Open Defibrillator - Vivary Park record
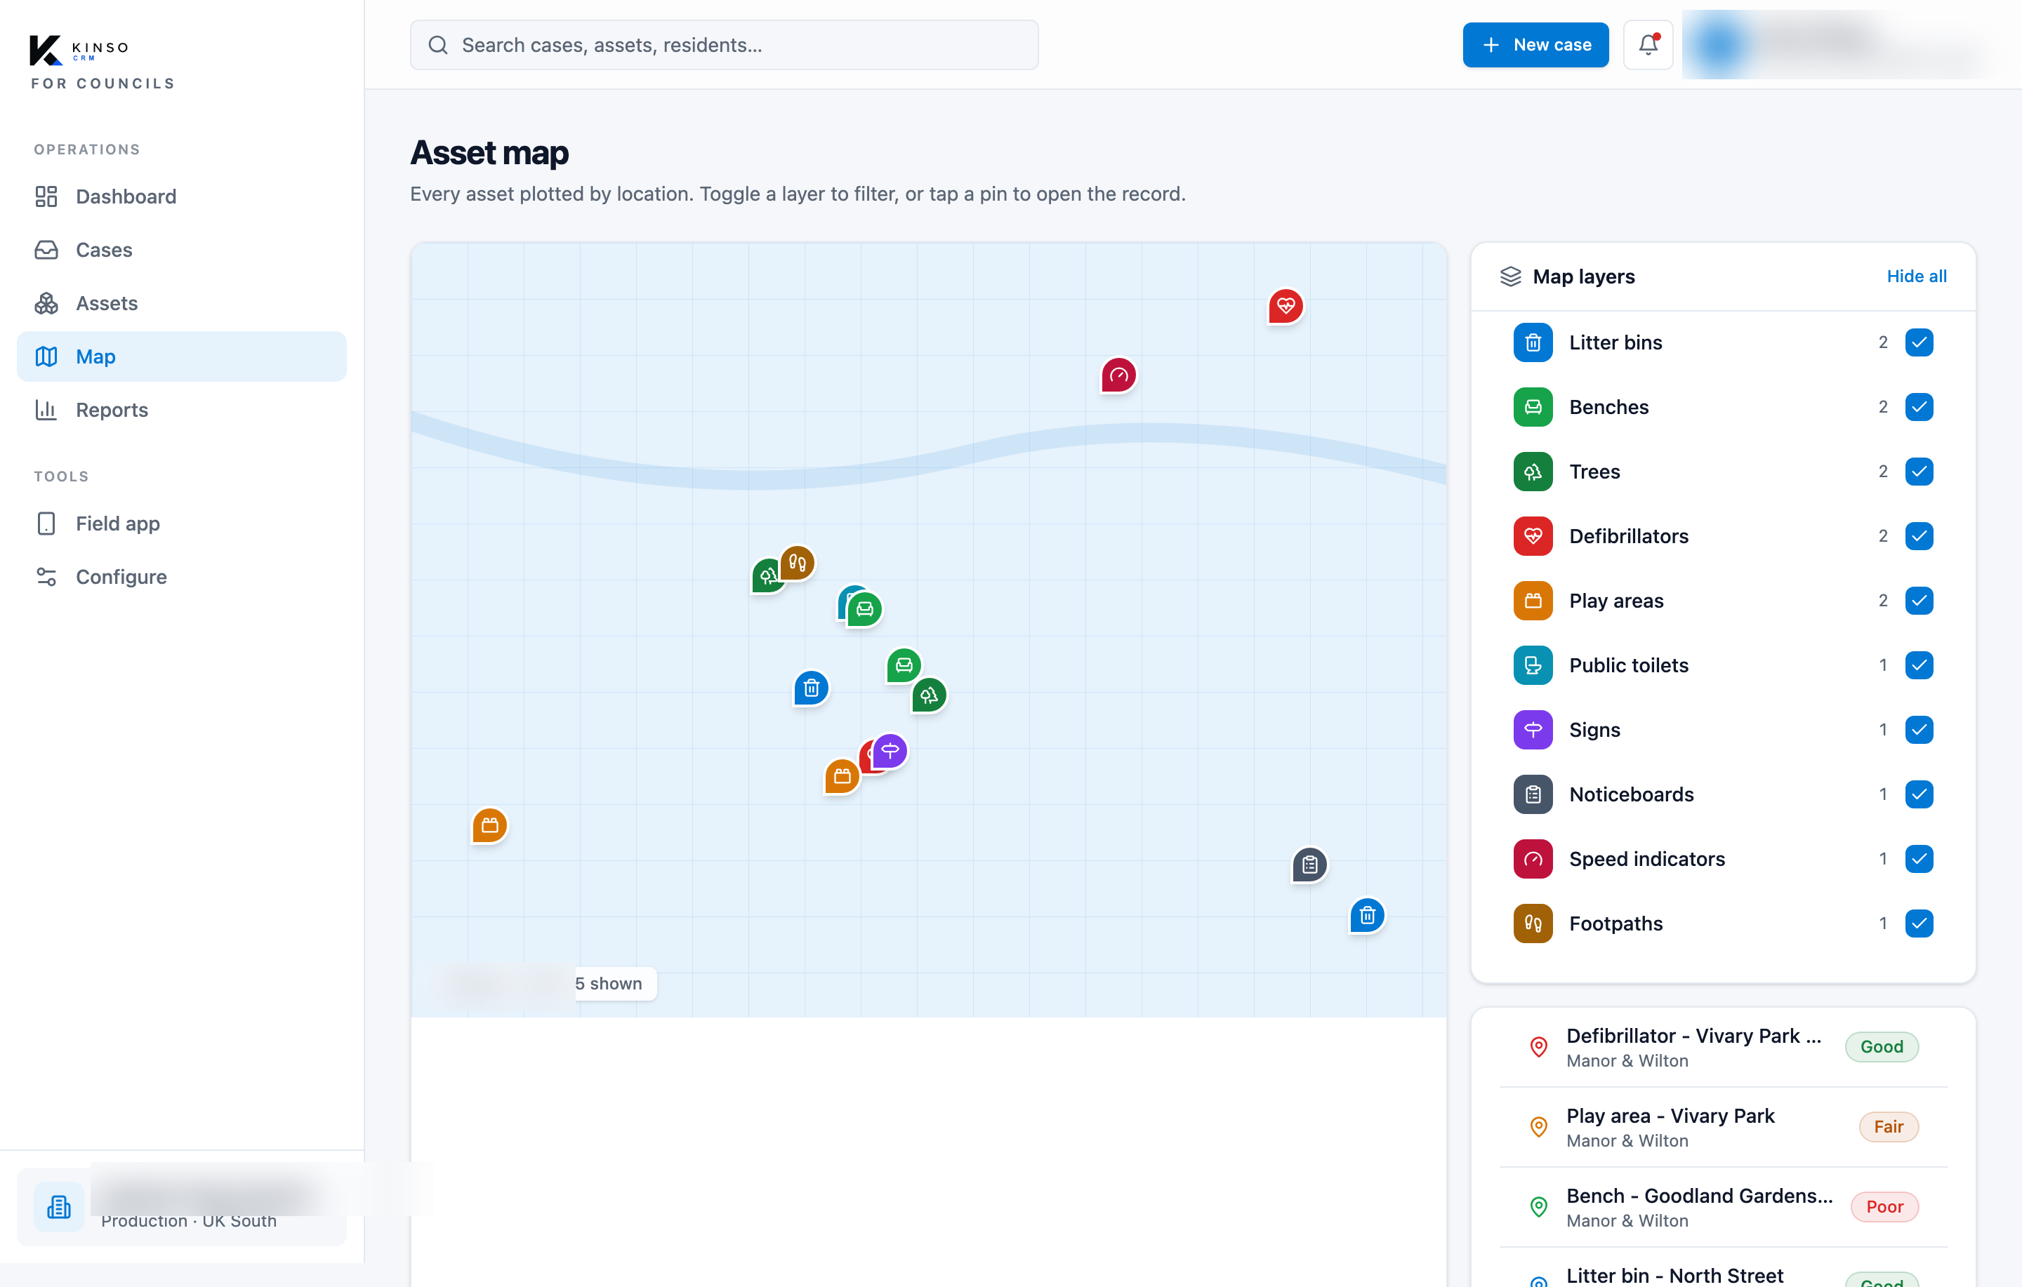This screenshot has height=1287, width=2022. pos(1722,1047)
